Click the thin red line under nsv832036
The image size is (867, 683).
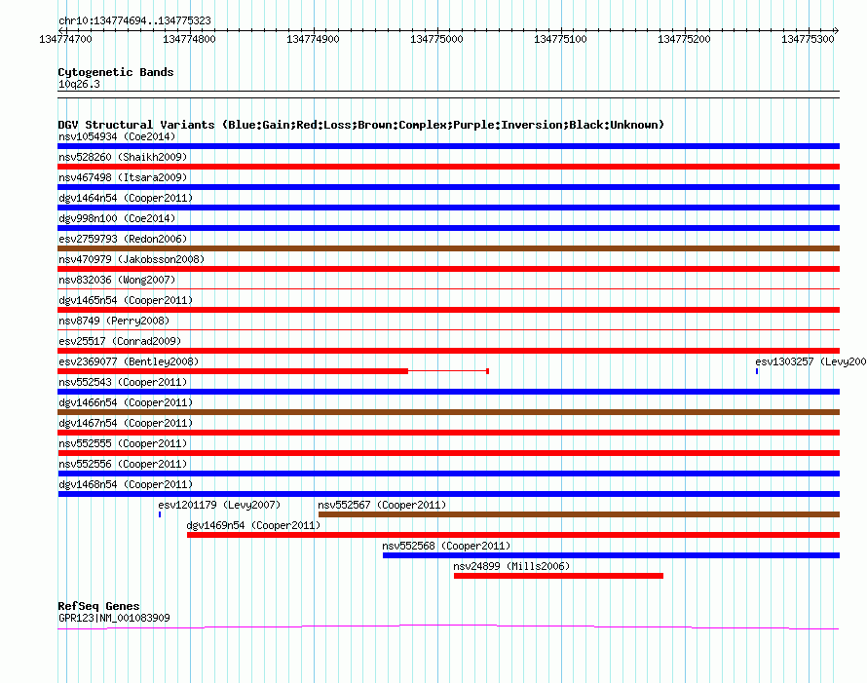448,288
